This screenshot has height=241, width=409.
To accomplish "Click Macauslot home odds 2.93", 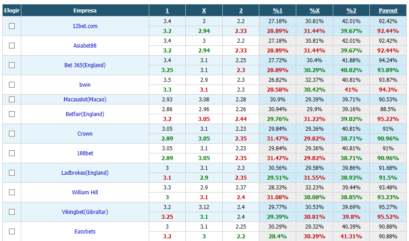I will tap(167, 100).
